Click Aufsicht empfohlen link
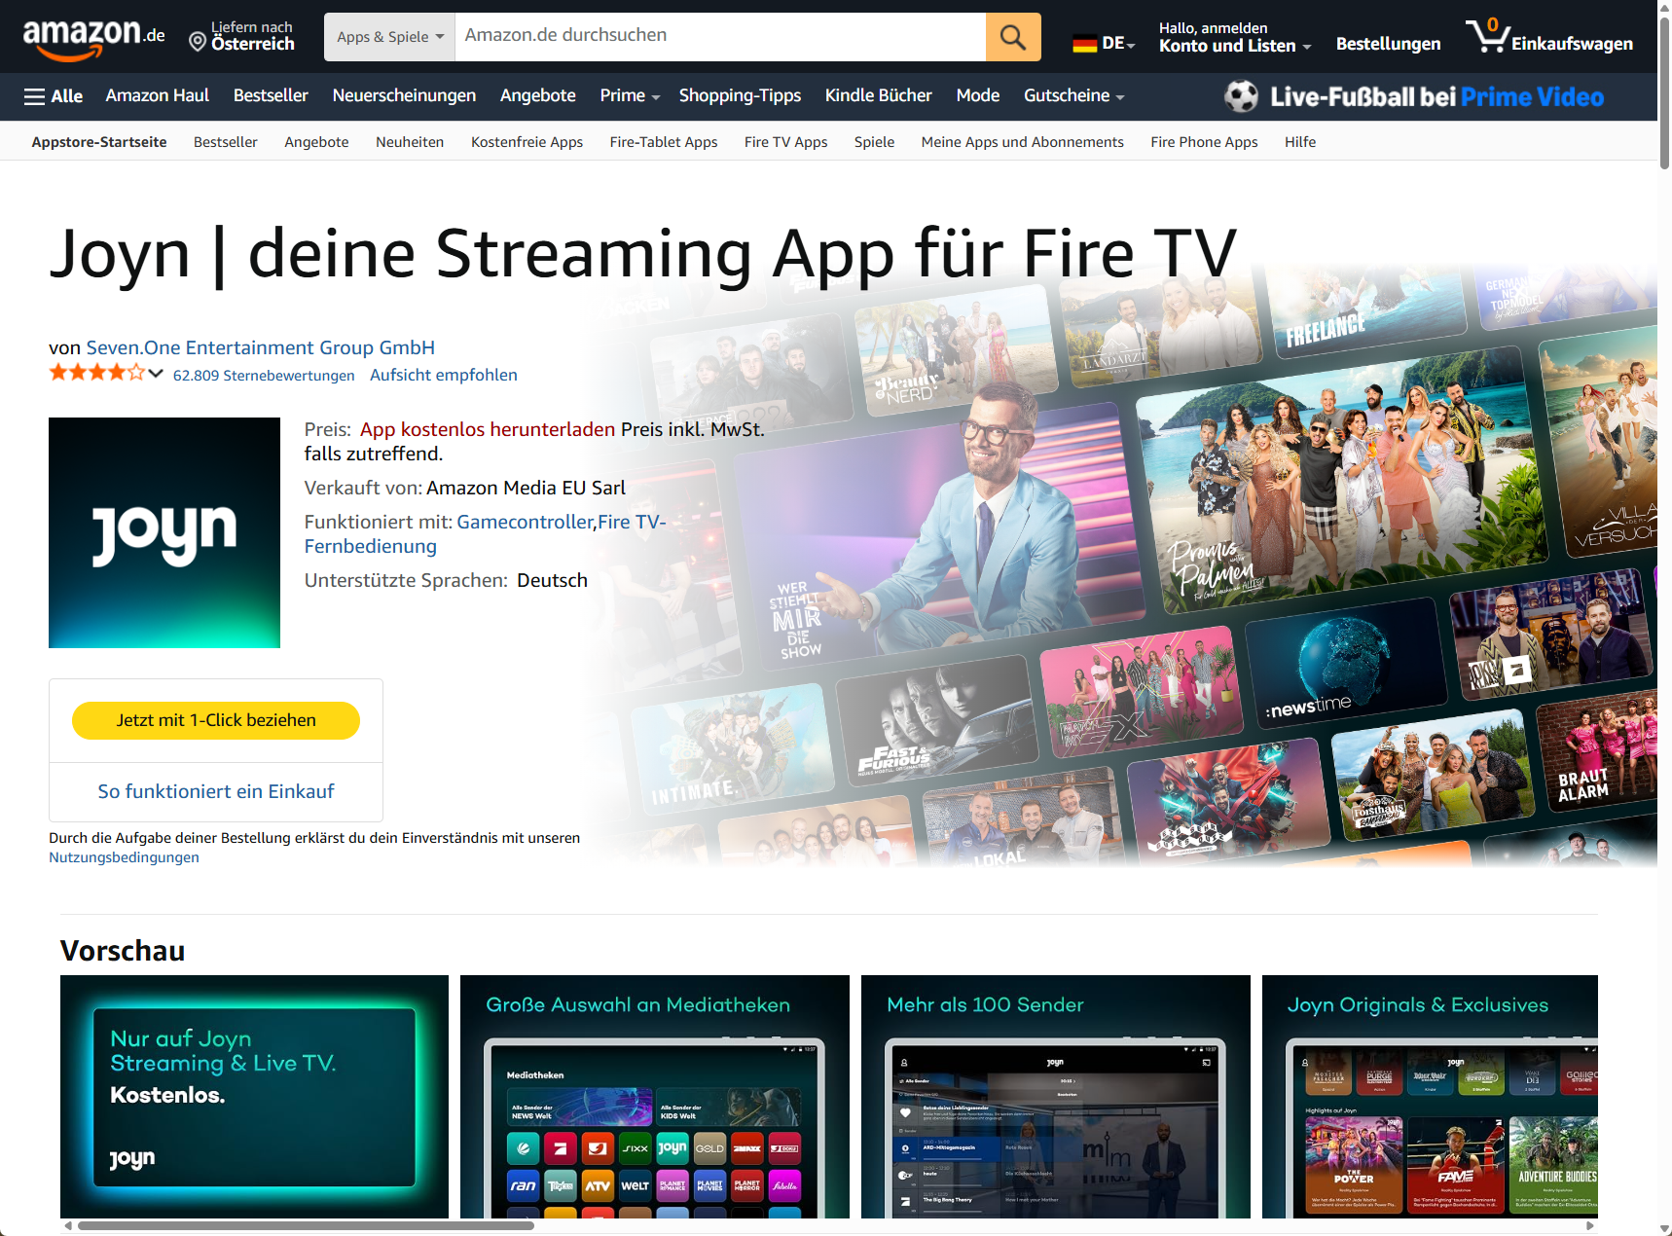 coord(444,375)
